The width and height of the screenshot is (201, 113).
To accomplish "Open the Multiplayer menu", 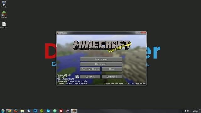I will [101, 64].
